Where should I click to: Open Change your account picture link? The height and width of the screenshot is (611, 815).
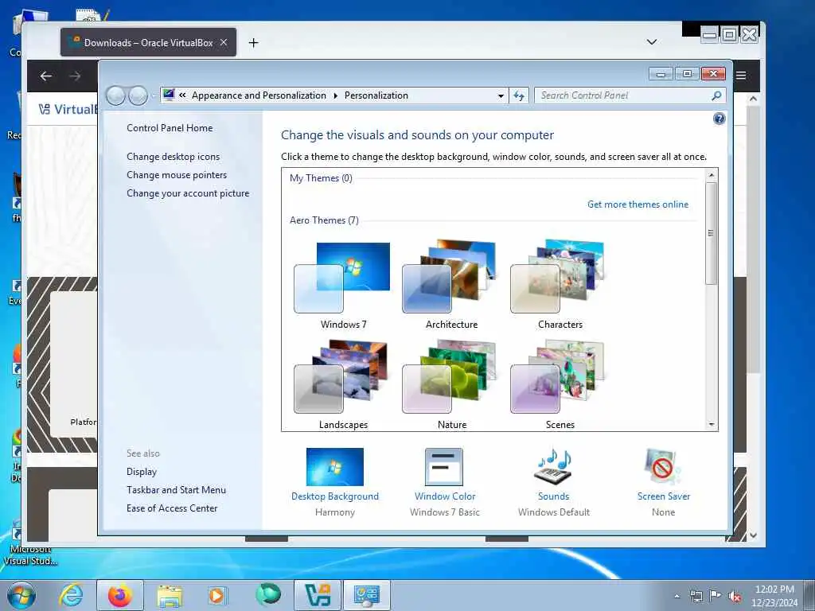click(x=188, y=193)
